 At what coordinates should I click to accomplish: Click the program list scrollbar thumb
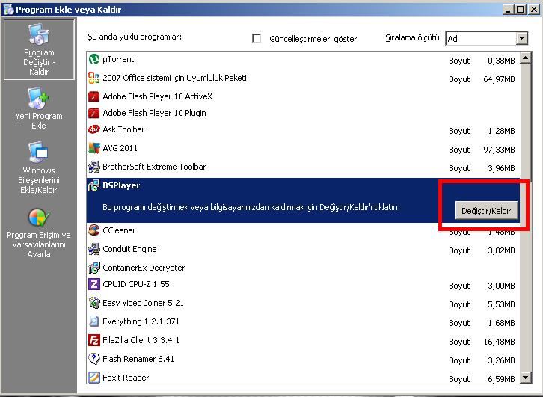[526, 121]
